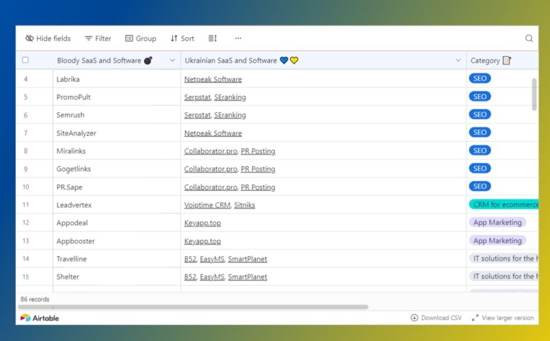Open Voiptime CRM link in row 11

(x=207, y=205)
